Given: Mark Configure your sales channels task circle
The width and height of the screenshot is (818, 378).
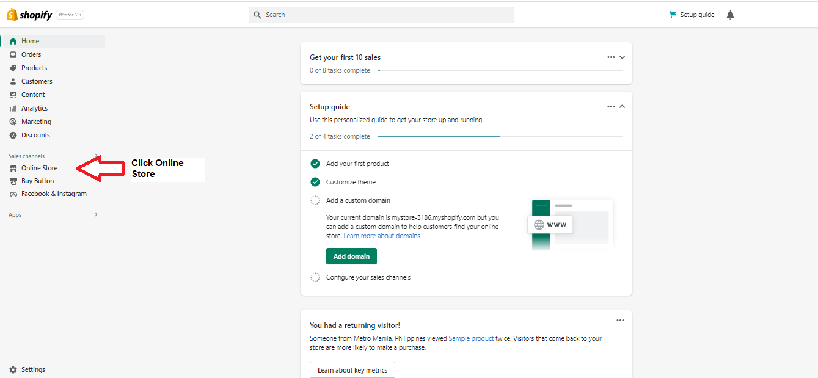Looking at the screenshot, I should [x=315, y=277].
